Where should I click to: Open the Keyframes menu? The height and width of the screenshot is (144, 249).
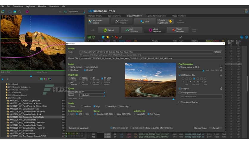click(x=30, y=6)
